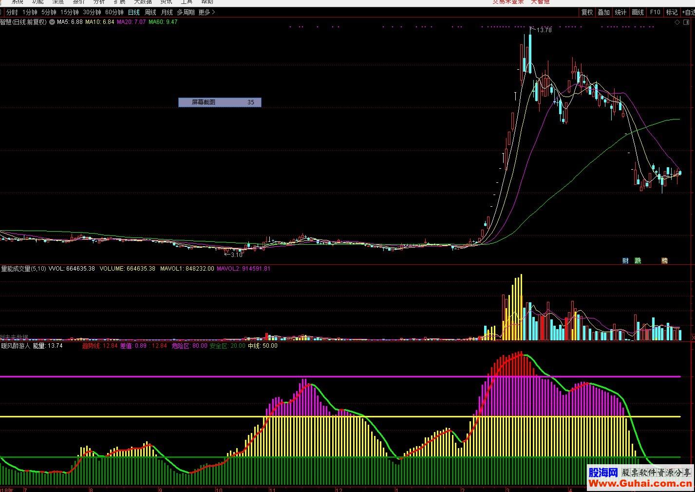Switch chart to 分时 view
This screenshot has height=492, width=695.
[12, 12]
